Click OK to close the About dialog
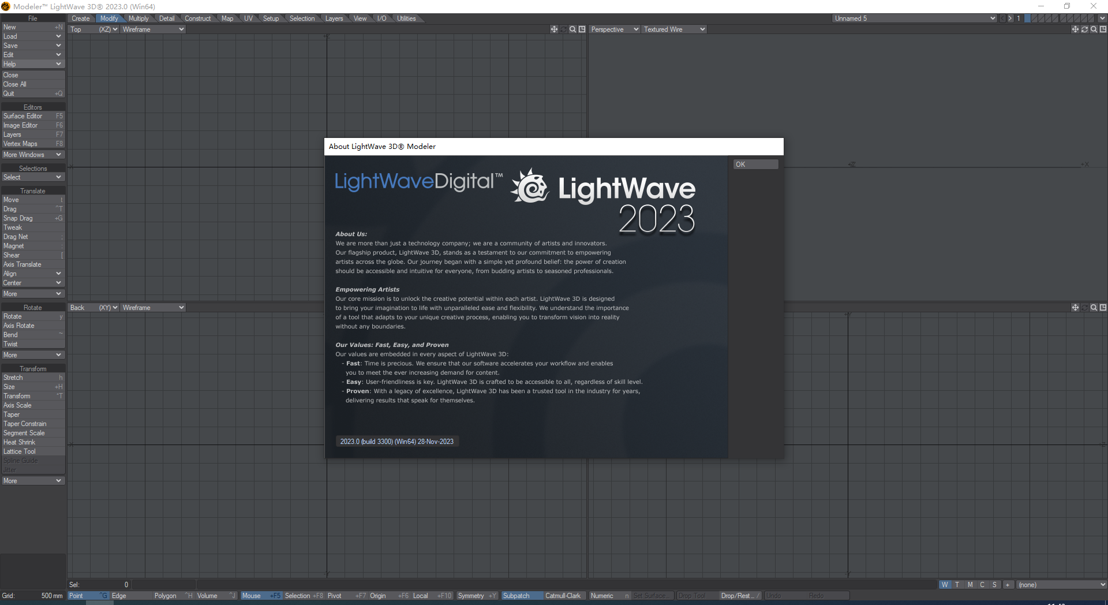1108x605 pixels. click(755, 164)
